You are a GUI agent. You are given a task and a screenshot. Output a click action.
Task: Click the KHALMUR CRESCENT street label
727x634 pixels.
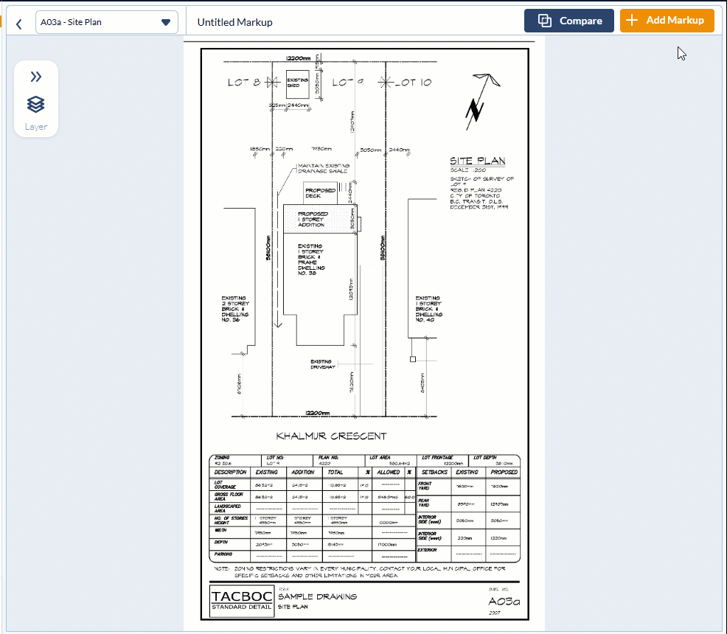(331, 436)
